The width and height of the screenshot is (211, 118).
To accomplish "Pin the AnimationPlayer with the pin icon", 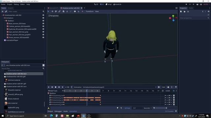I will click(176, 87).
